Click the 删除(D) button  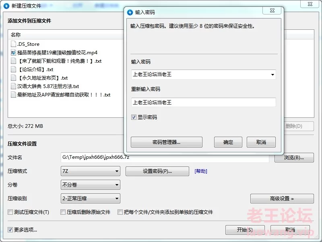click(x=299, y=126)
